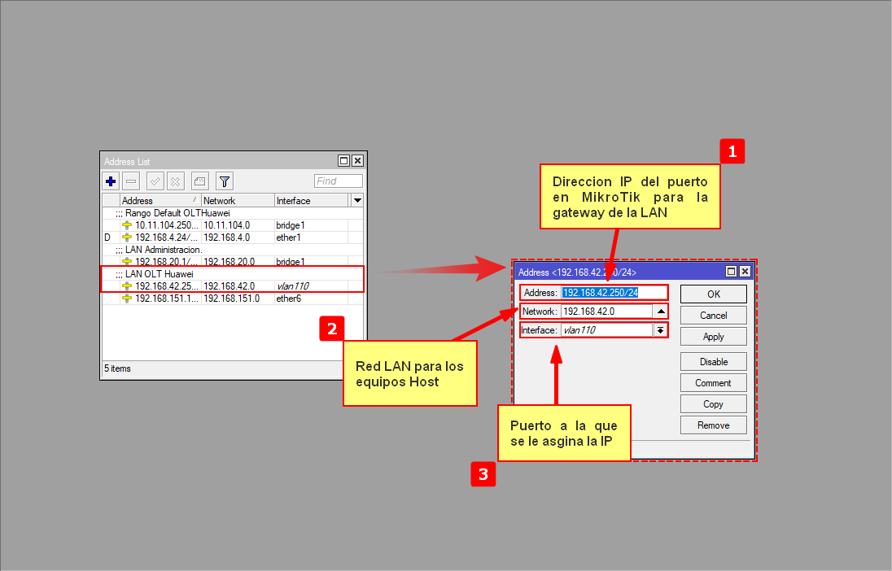This screenshot has width=892, height=571.
Task: Click the Apply button
Action: (713, 337)
